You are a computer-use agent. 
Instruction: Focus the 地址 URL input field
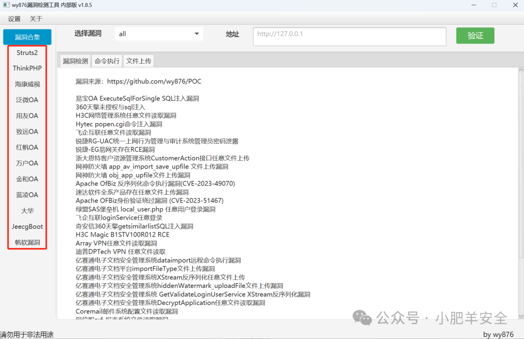coord(349,36)
